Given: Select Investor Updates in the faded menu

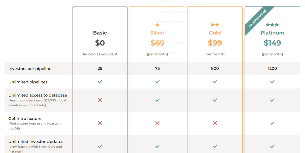Looking at the screenshot, I should pos(172,22).
